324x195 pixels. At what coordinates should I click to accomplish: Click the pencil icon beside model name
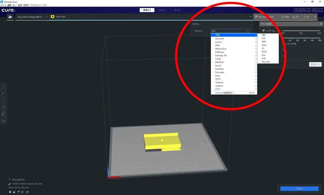pos(10,184)
